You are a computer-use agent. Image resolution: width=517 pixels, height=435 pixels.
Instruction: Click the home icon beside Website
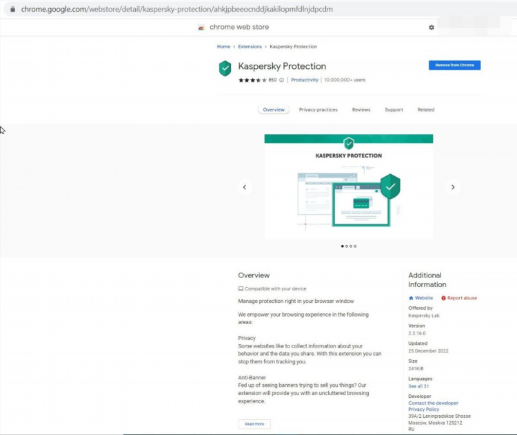click(x=411, y=298)
